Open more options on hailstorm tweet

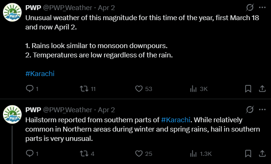(262, 110)
